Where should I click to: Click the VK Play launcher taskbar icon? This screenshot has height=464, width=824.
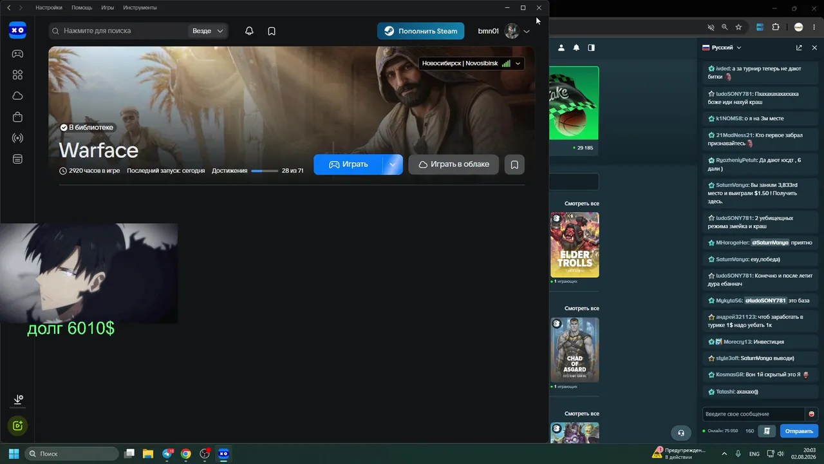tap(223, 454)
